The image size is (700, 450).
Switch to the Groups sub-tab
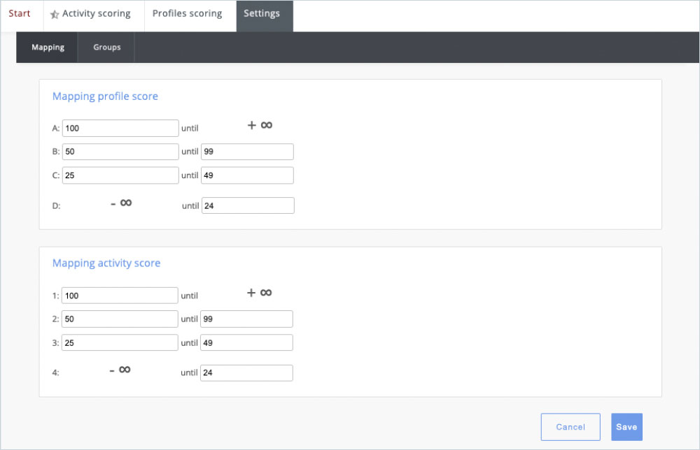click(x=107, y=48)
